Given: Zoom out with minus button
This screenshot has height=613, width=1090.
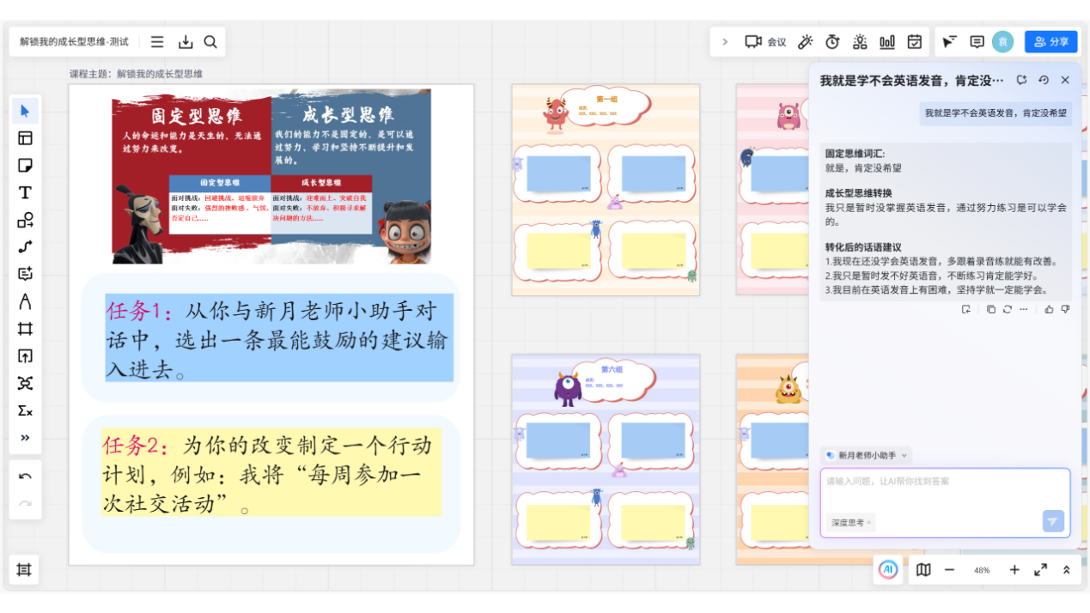Looking at the screenshot, I should (x=949, y=569).
